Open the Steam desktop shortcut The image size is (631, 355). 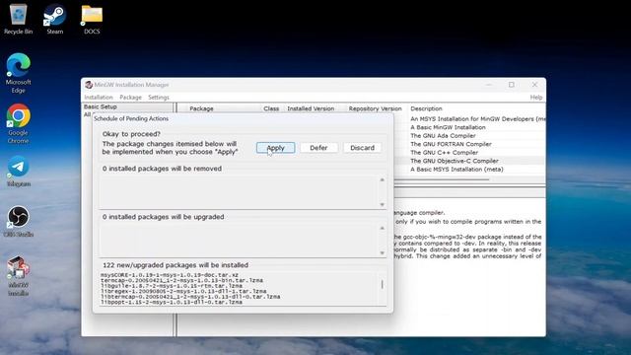pyautogui.click(x=55, y=20)
